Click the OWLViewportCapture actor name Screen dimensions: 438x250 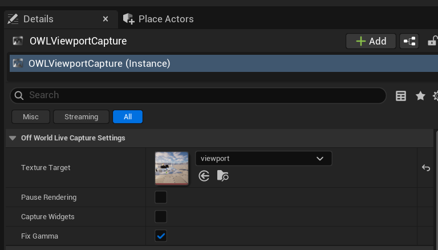point(78,41)
